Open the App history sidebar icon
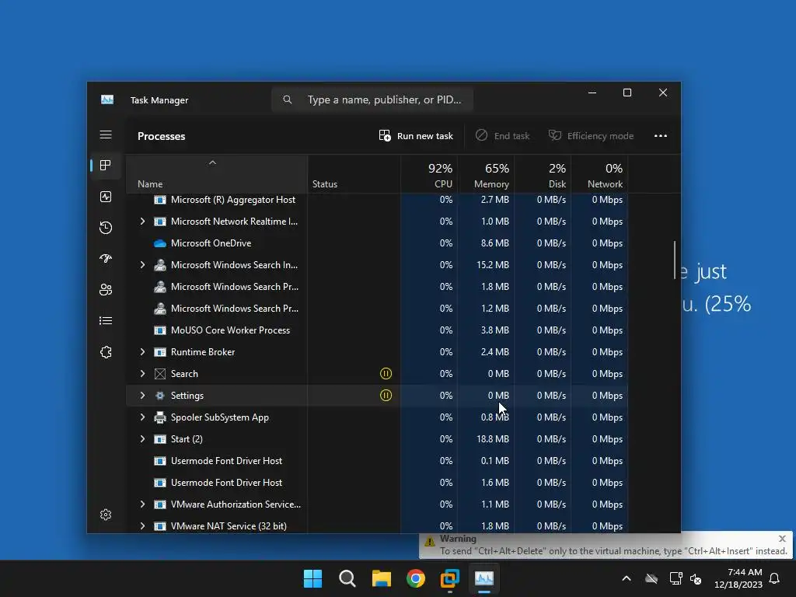Image resolution: width=796 pixels, height=597 pixels. (106, 228)
